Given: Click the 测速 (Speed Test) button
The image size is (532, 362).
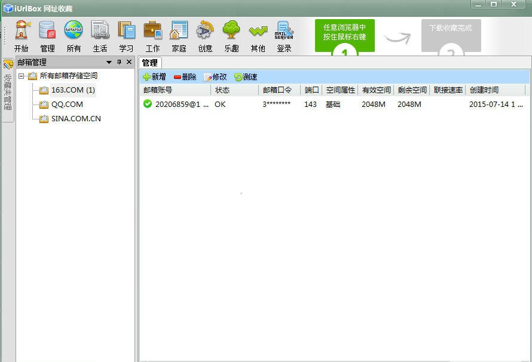Looking at the screenshot, I should click(246, 77).
